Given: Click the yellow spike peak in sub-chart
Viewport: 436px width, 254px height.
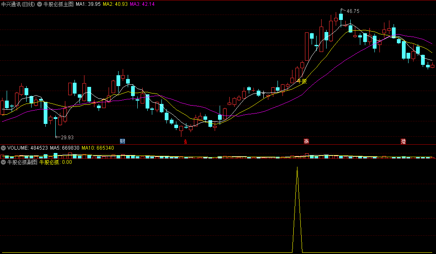Looking at the screenshot, I should coord(297,168).
